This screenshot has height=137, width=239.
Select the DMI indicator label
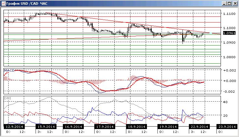8,98
